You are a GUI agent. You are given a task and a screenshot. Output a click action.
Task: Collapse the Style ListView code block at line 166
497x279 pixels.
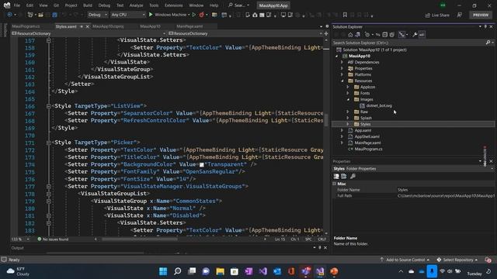[48, 106]
